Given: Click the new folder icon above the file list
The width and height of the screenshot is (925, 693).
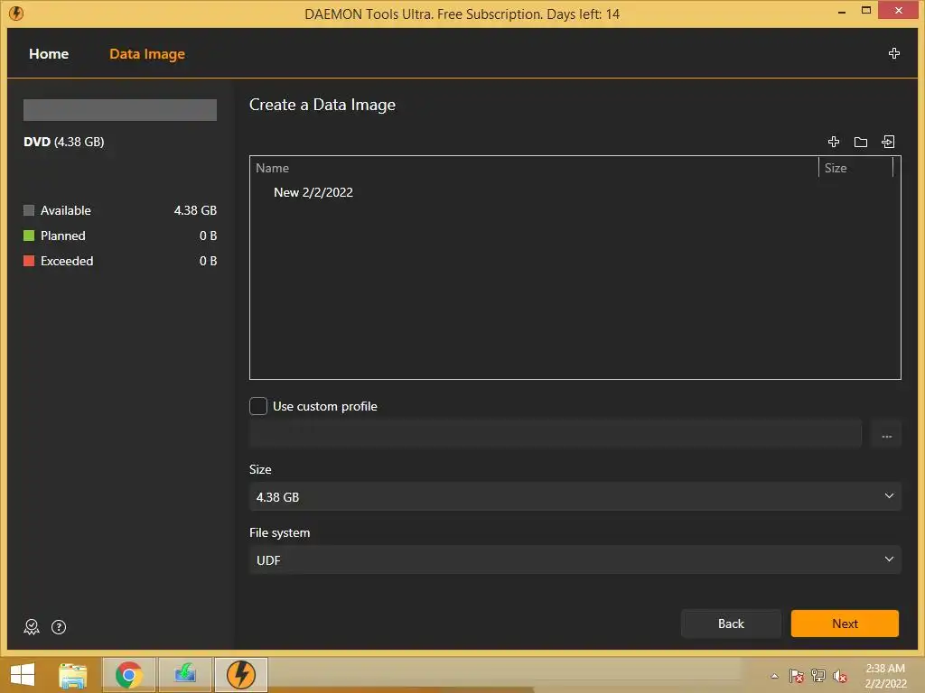Looking at the screenshot, I should pyautogui.click(x=861, y=142).
